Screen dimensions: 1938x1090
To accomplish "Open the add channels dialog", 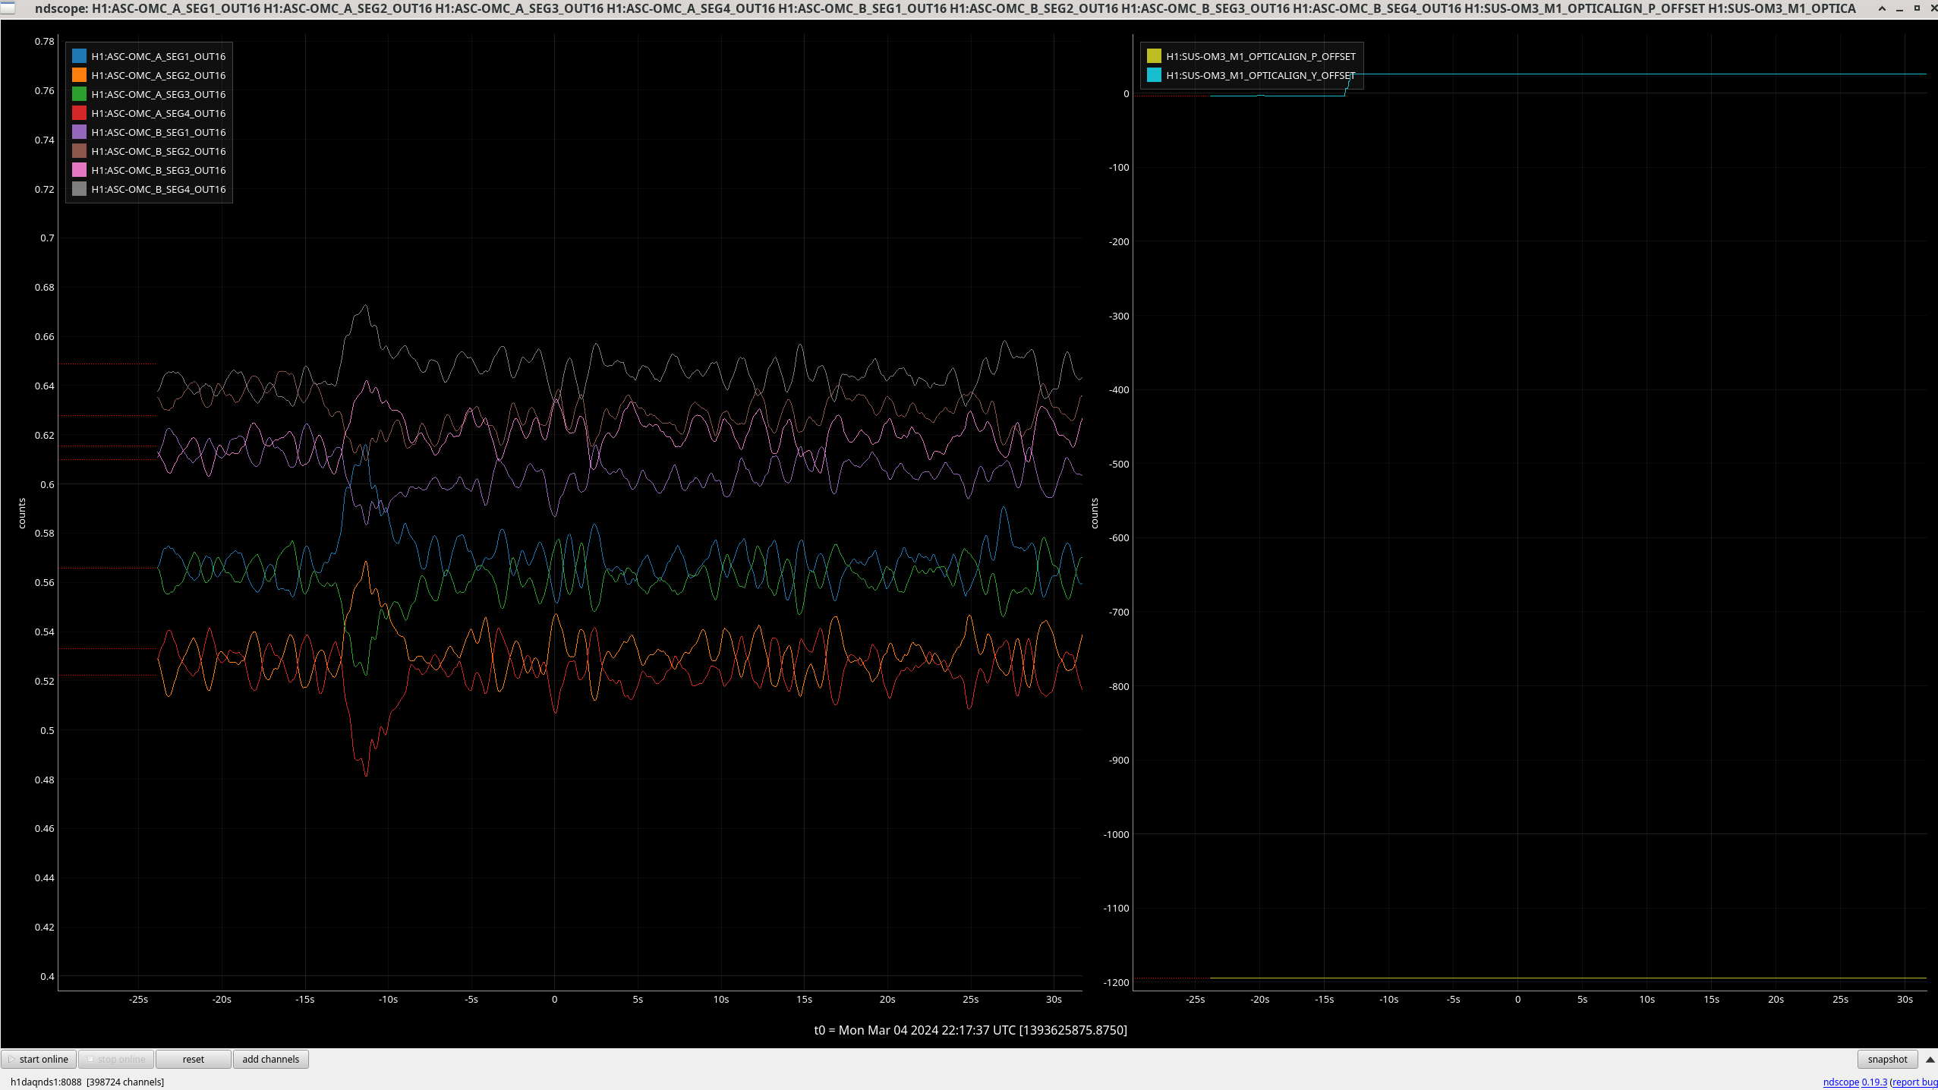I will (270, 1059).
